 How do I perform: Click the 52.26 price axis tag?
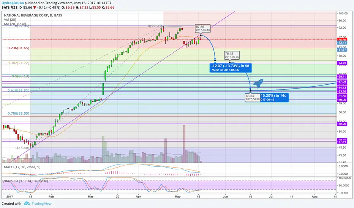point(342,124)
